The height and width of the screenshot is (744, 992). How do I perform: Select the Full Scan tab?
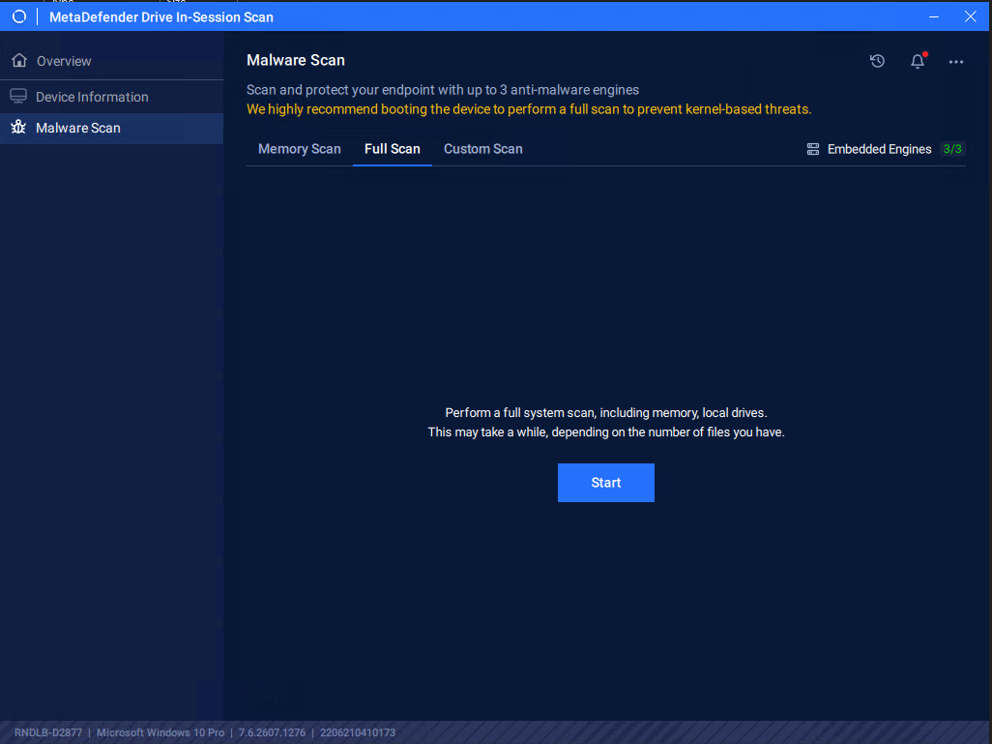coord(393,149)
